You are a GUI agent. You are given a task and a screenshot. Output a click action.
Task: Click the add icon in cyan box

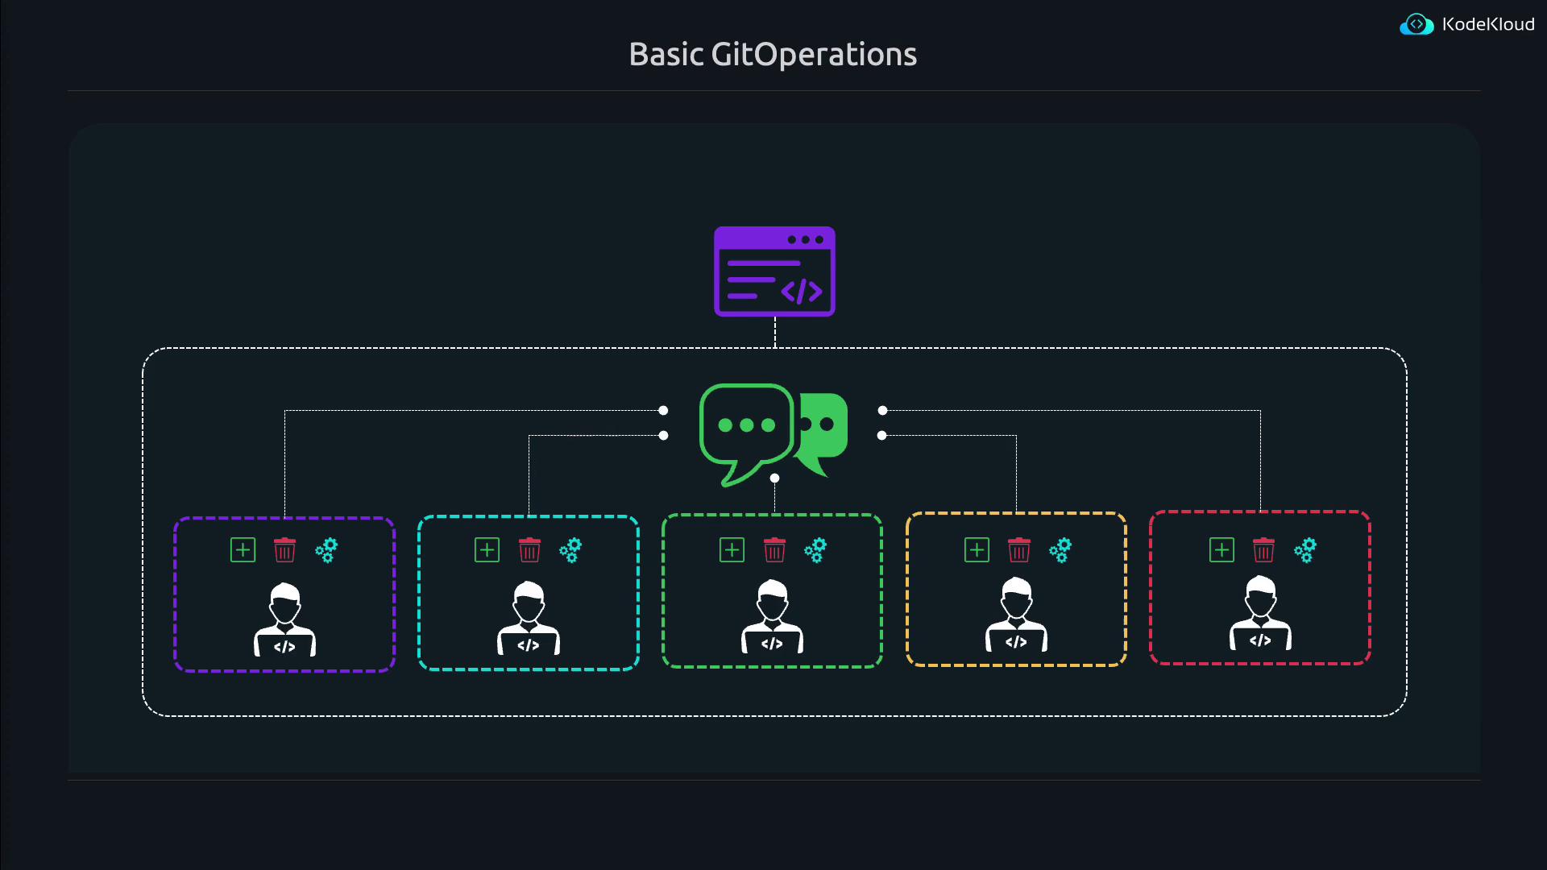click(x=487, y=550)
